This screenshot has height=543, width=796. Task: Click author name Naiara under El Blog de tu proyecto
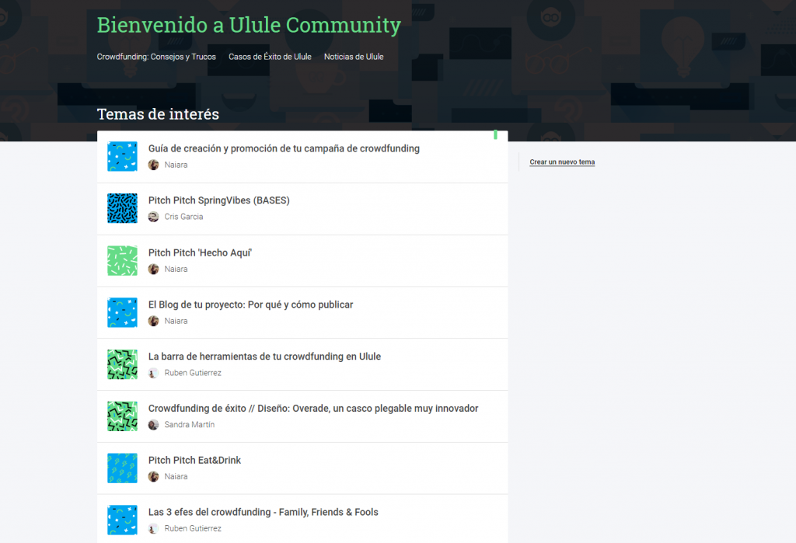176,321
